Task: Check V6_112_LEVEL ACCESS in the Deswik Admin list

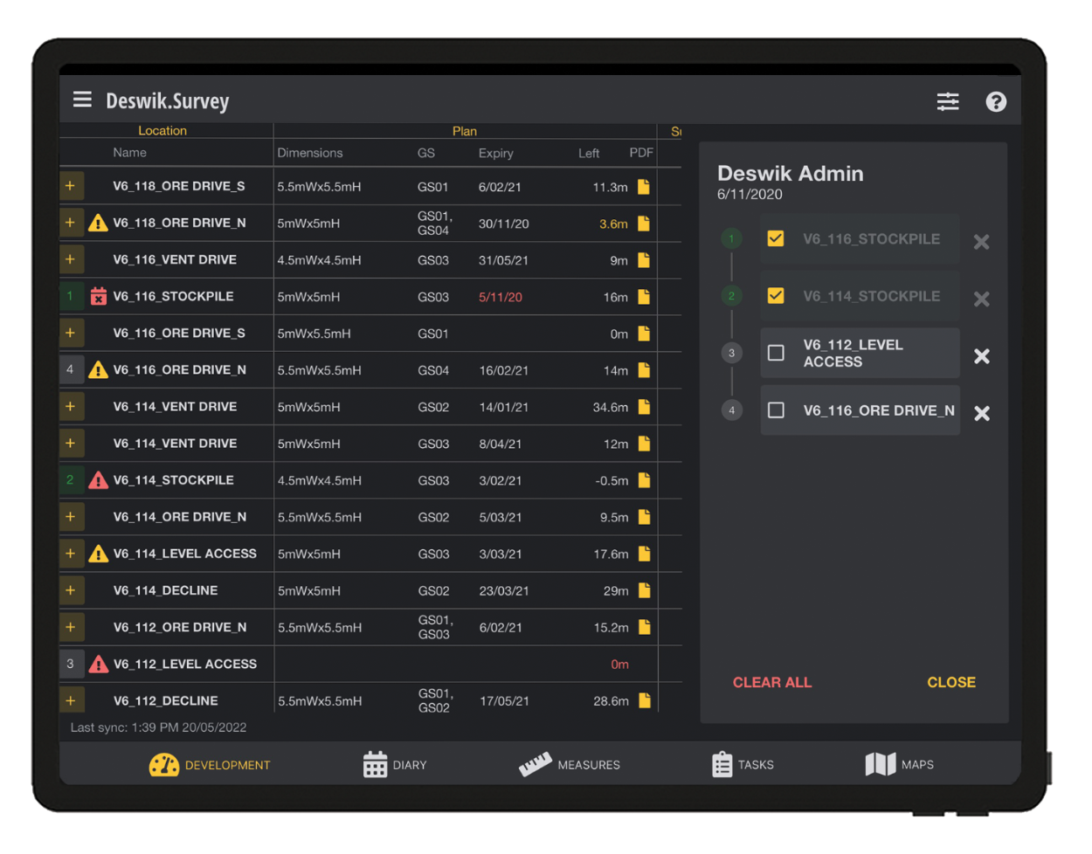Action: click(776, 353)
